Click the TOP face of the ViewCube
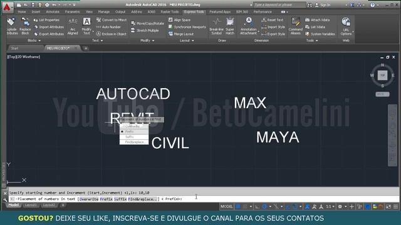The width and height of the screenshot is (401, 225). 382,75
